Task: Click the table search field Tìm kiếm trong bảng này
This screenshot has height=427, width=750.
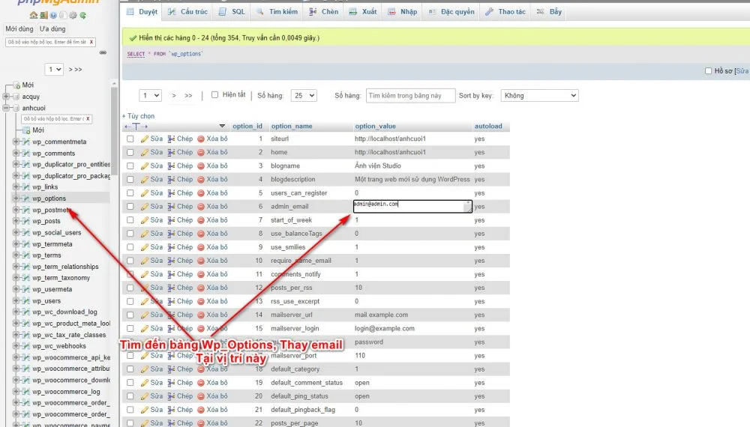Action: (410, 96)
